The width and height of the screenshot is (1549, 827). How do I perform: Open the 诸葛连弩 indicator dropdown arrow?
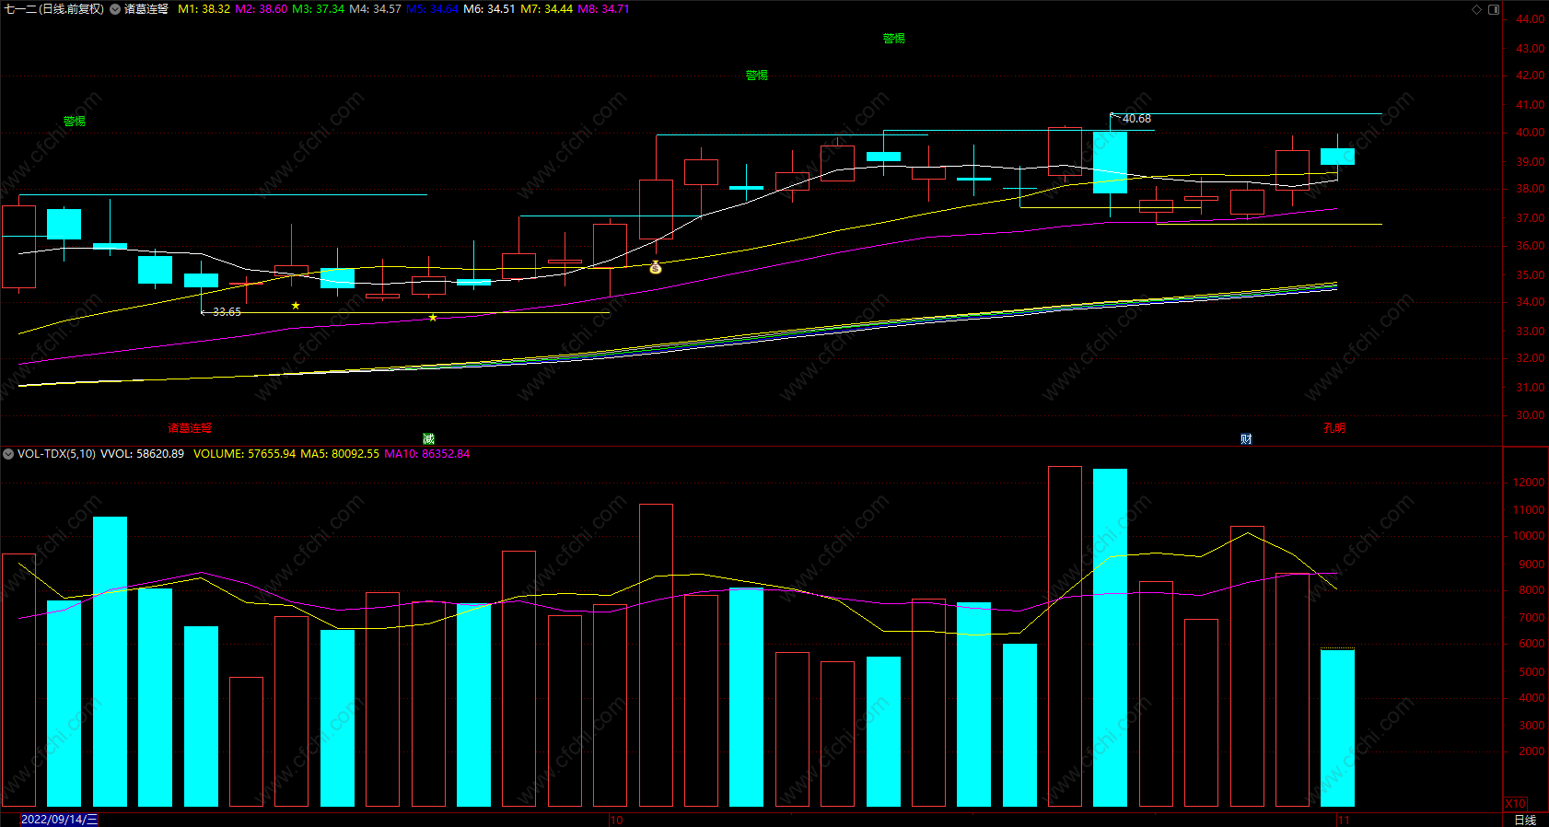(x=115, y=9)
